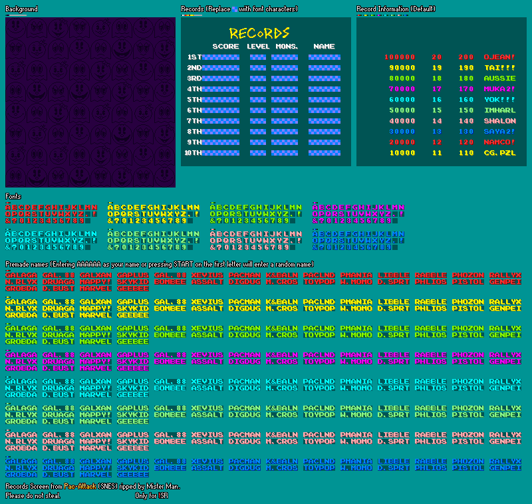Click the green AUSSIE default name
532x504 pixels.
pos(499,78)
